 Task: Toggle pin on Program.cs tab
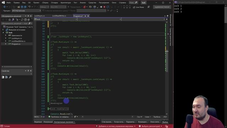click(85, 16)
